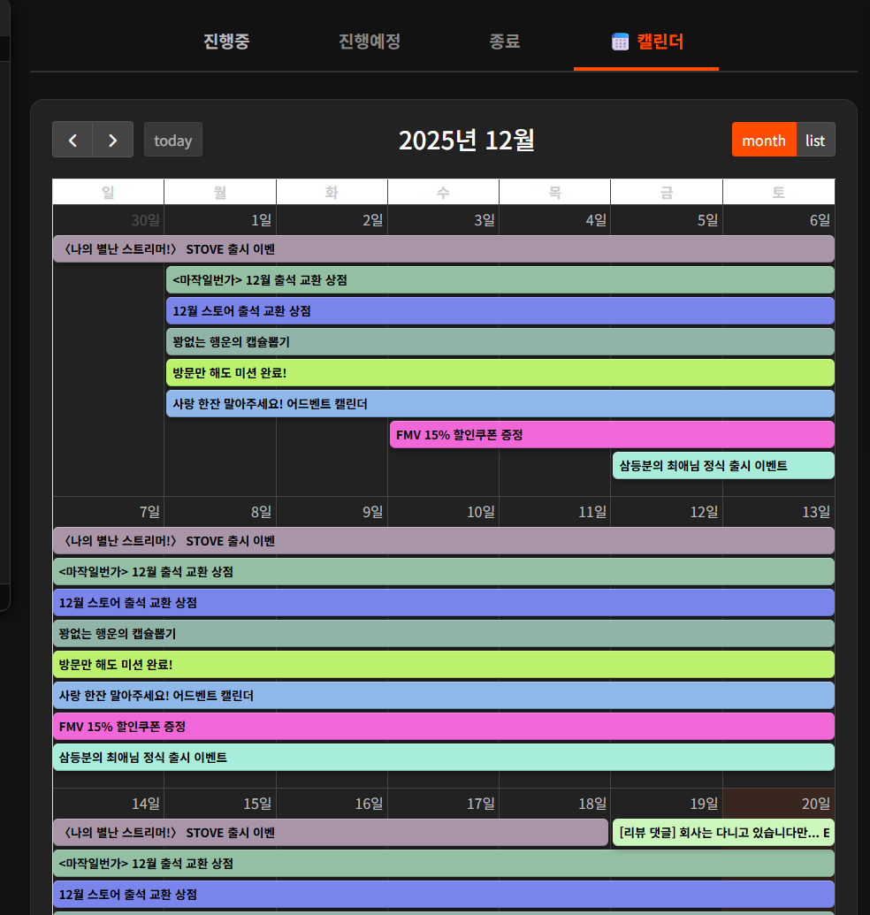
Task: Click the 10일 date number
Action: pos(480,512)
